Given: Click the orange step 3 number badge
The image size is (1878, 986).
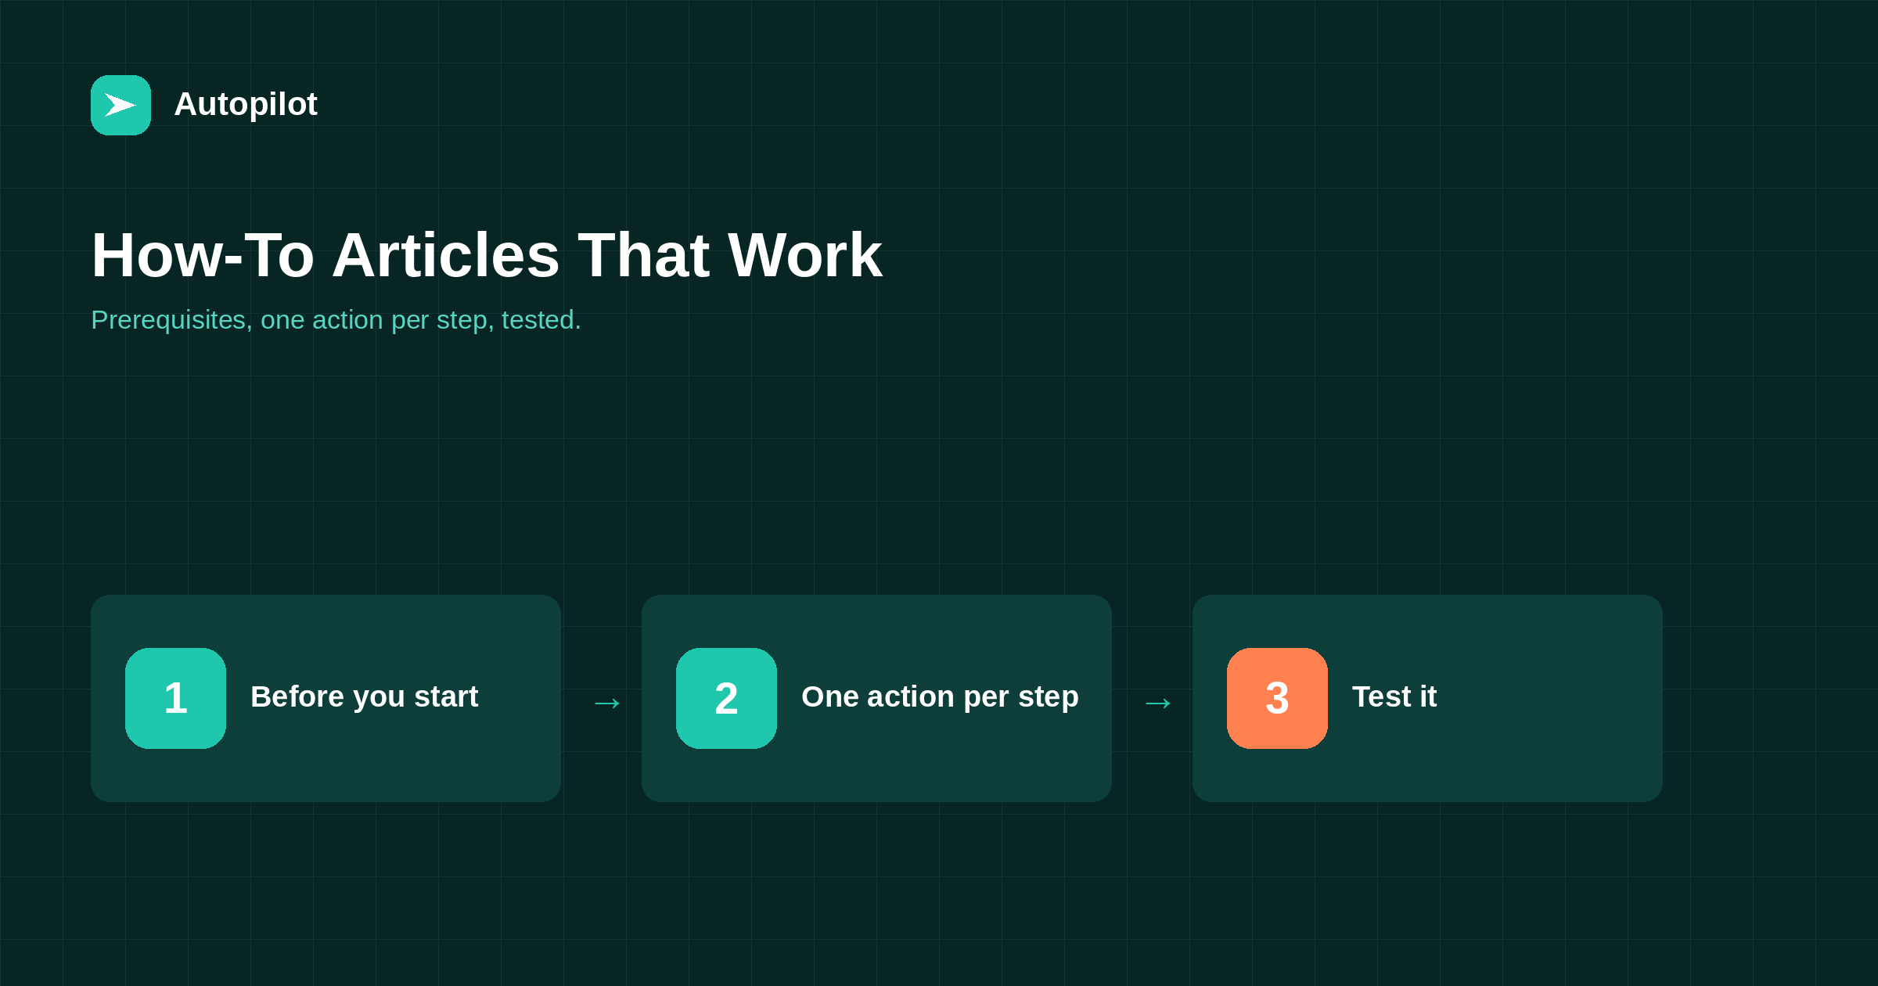Looking at the screenshot, I should 1277,698.
